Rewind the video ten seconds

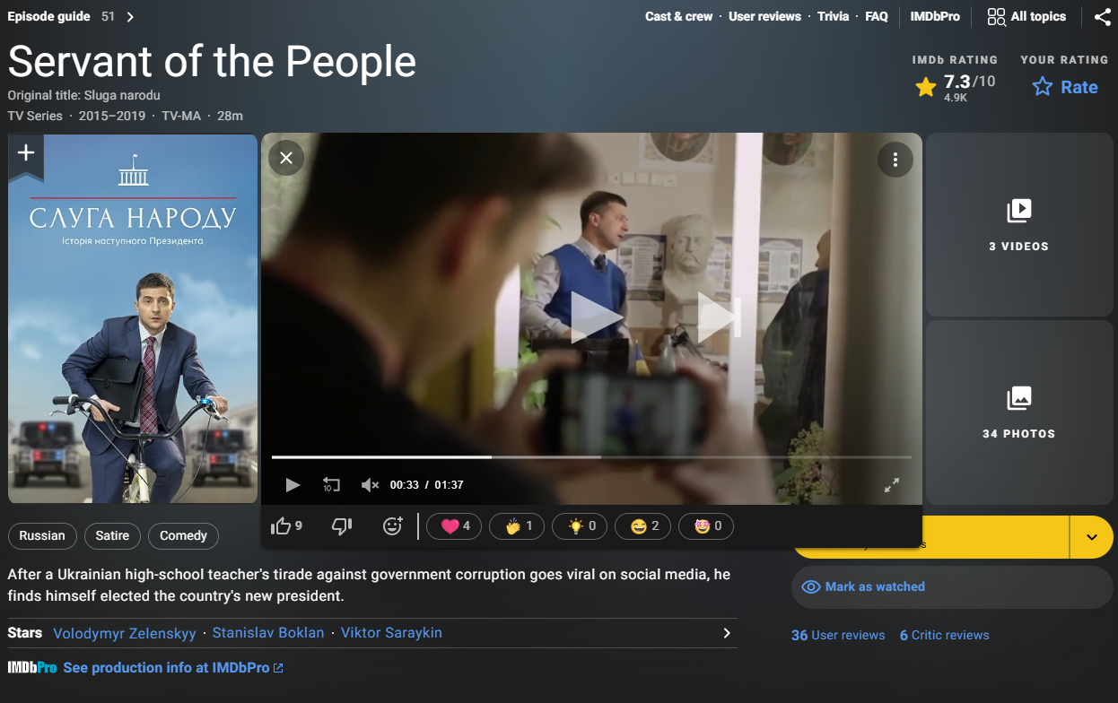[x=331, y=485]
